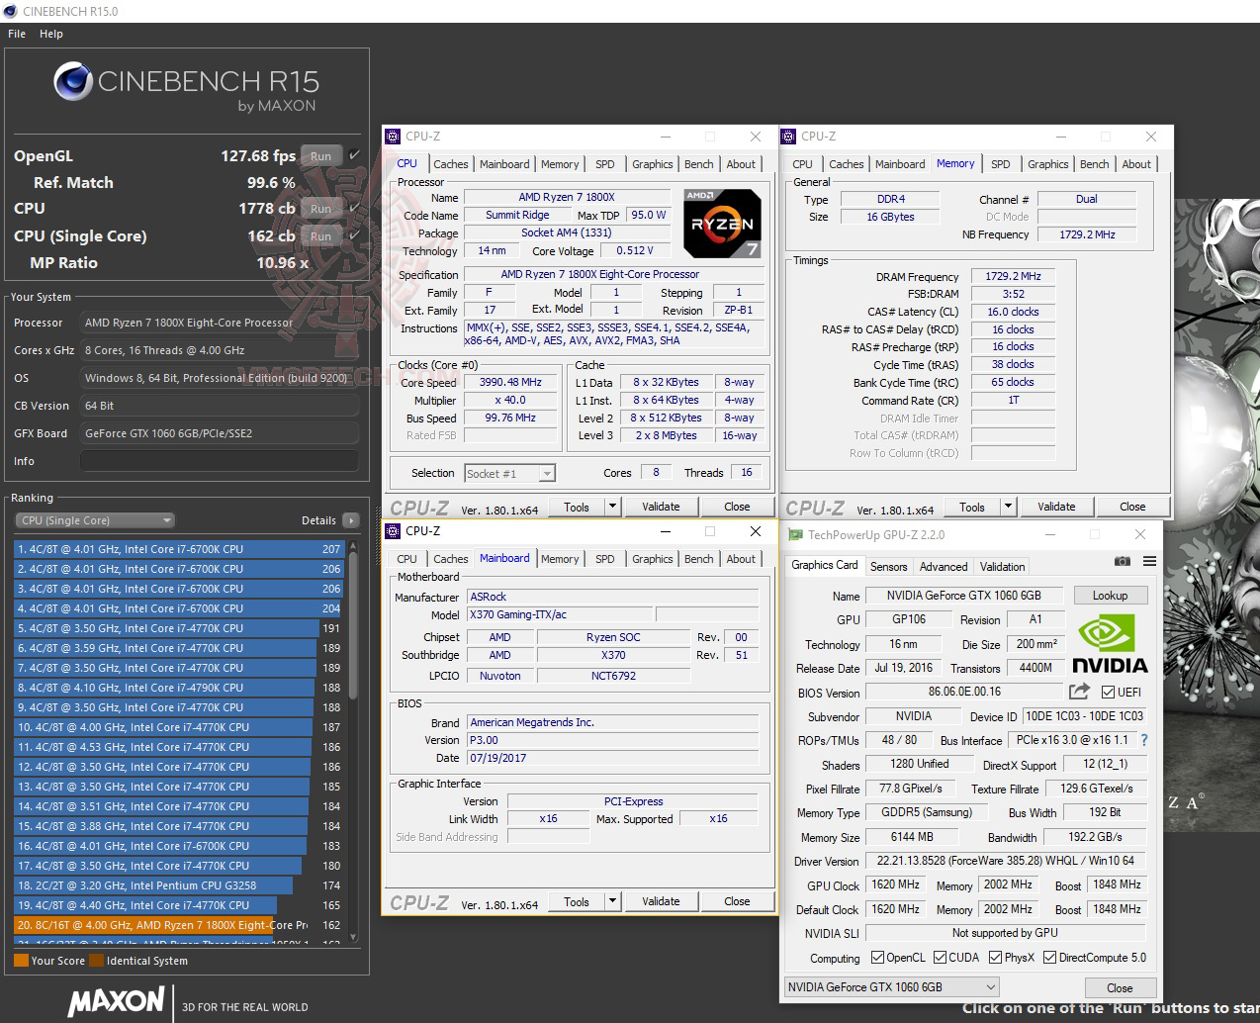Viewport: 1260px width, 1023px height.
Task: Click the Info input field in Cinebench
Action: (220, 461)
